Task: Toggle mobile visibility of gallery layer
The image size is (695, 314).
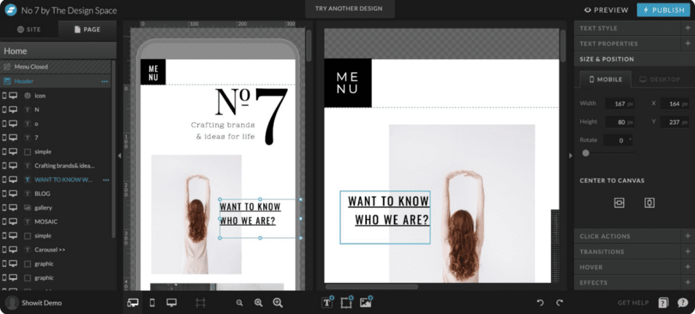Action: [5, 208]
